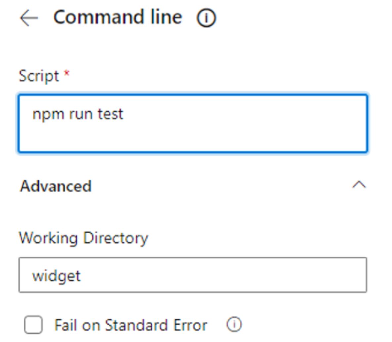Click the "Fail on Standard Error" label text
This screenshot has width=392, height=342.
pyautogui.click(x=131, y=325)
